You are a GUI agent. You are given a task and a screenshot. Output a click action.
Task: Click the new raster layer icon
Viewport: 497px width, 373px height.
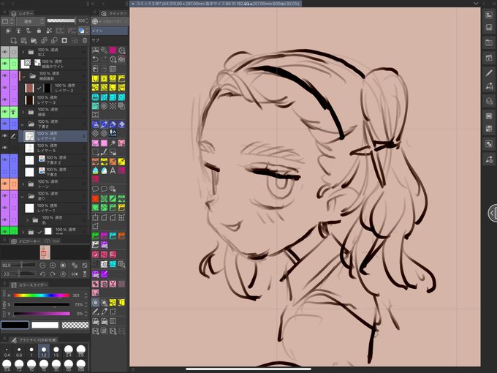click(x=13, y=41)
